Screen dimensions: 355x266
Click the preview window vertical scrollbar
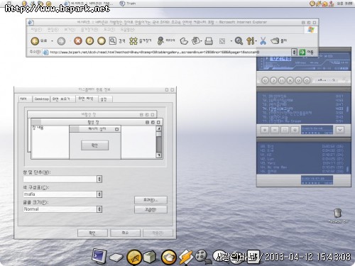pos(159,142)
